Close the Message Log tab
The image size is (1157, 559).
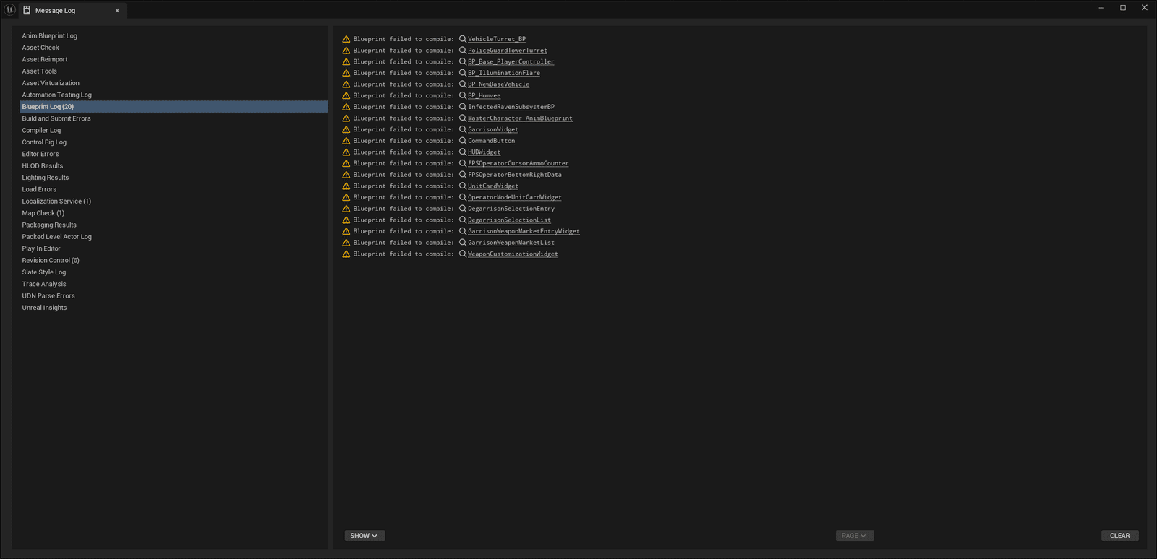pyautogui.click(x=117, y=11)
